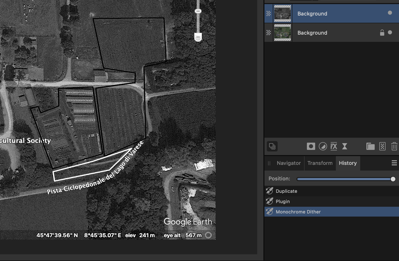Open Layer Effects (fx) icon
This screenshot has height=261, width=399.
tap(334, 147)
